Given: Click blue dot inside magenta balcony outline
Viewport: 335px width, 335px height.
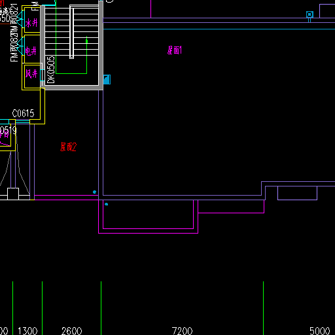Looking at the screenshot, I should pyautogui.click(x=107, y=204).
